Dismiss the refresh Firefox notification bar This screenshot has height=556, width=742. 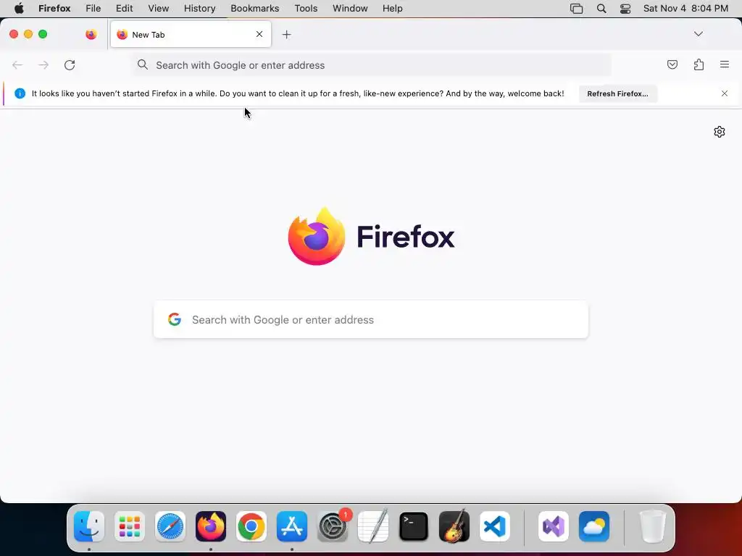tap(725, 93)
